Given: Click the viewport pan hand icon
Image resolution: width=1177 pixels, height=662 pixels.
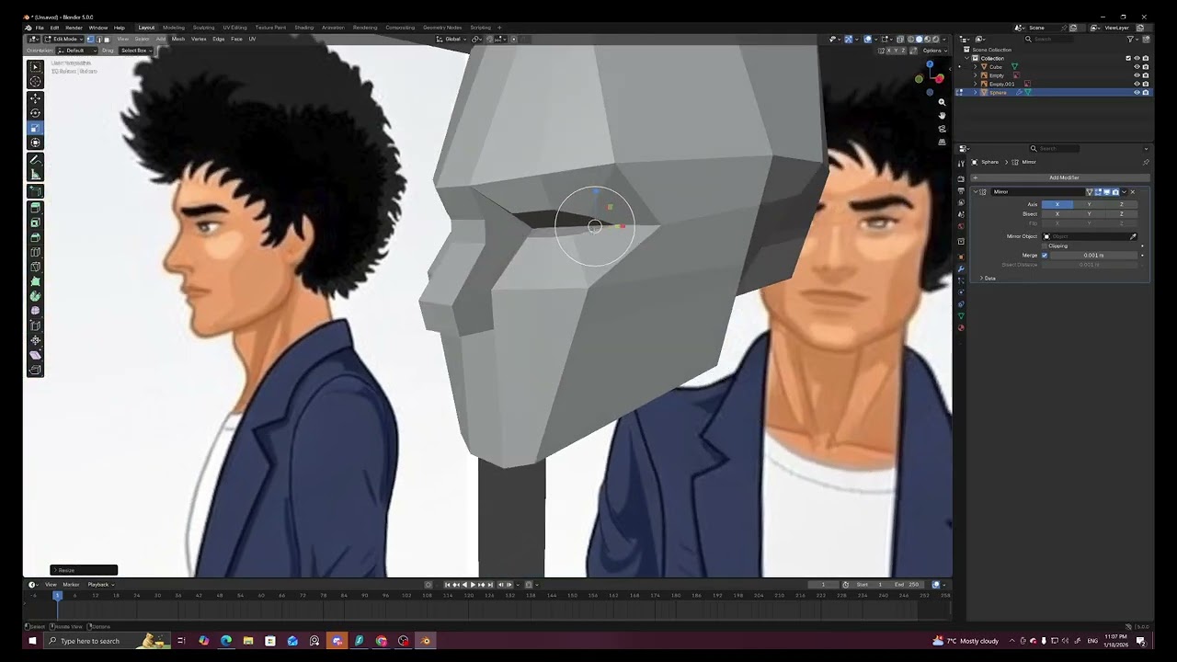Looking at the screenshot, I should 942,116.
